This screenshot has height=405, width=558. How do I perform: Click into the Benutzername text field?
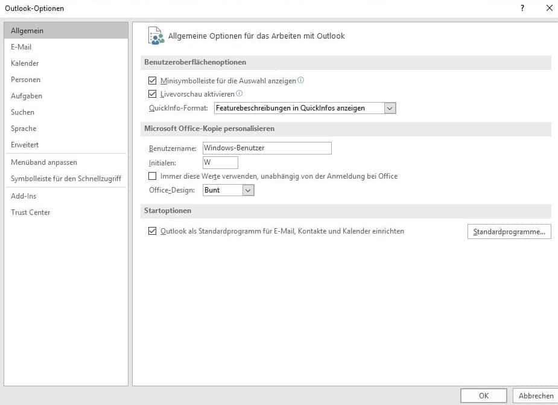pyautogui.click(x=267, y=148)
